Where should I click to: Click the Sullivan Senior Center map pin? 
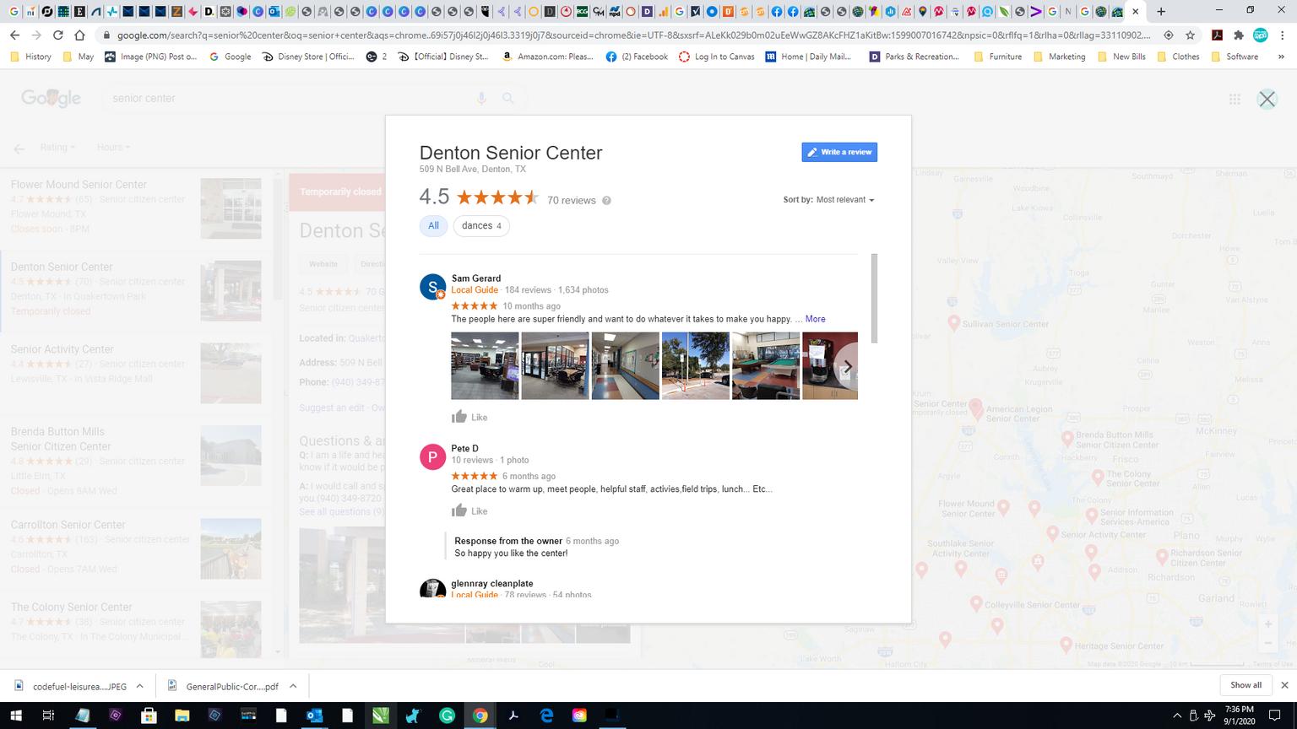coord(953,322)
